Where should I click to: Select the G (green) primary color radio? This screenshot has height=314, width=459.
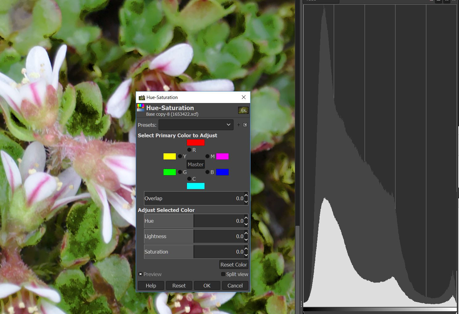[x=180, y=172]
